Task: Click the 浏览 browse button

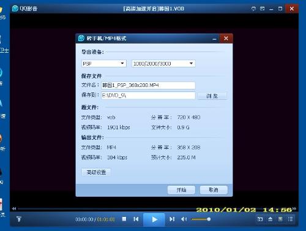Action: [212, 96]
